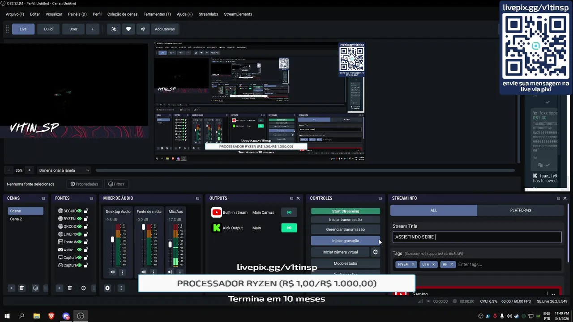Undock the Fontes panel
The height and width of the screenshot is (322, 573).
(91, 198)
